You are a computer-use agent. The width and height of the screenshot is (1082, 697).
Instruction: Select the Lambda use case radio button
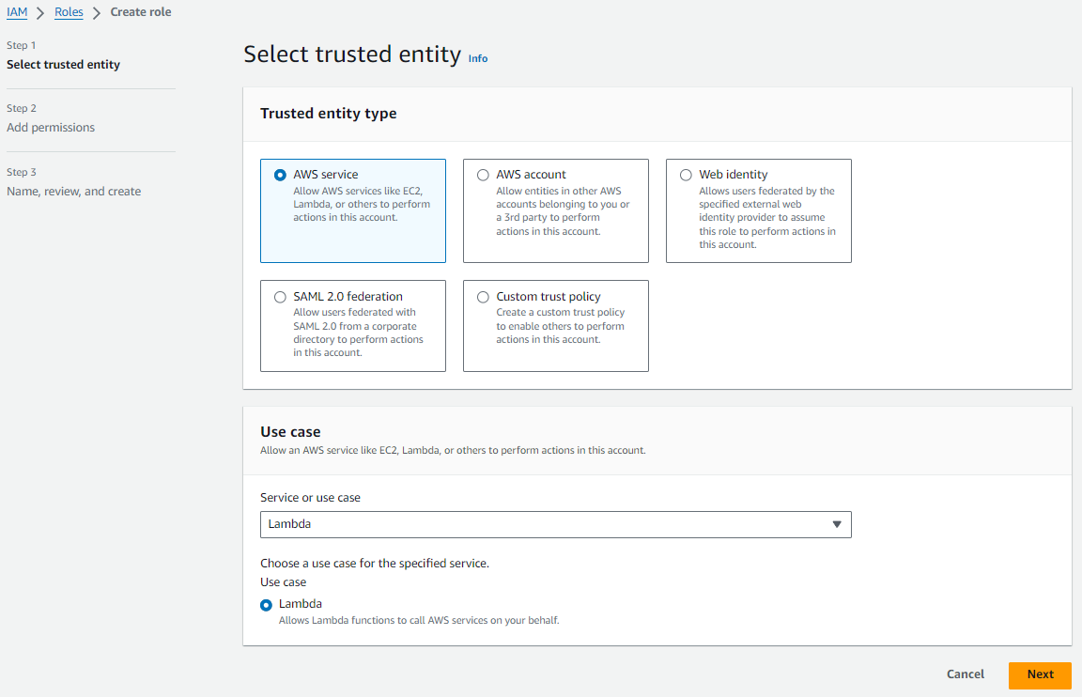point(266,605)
